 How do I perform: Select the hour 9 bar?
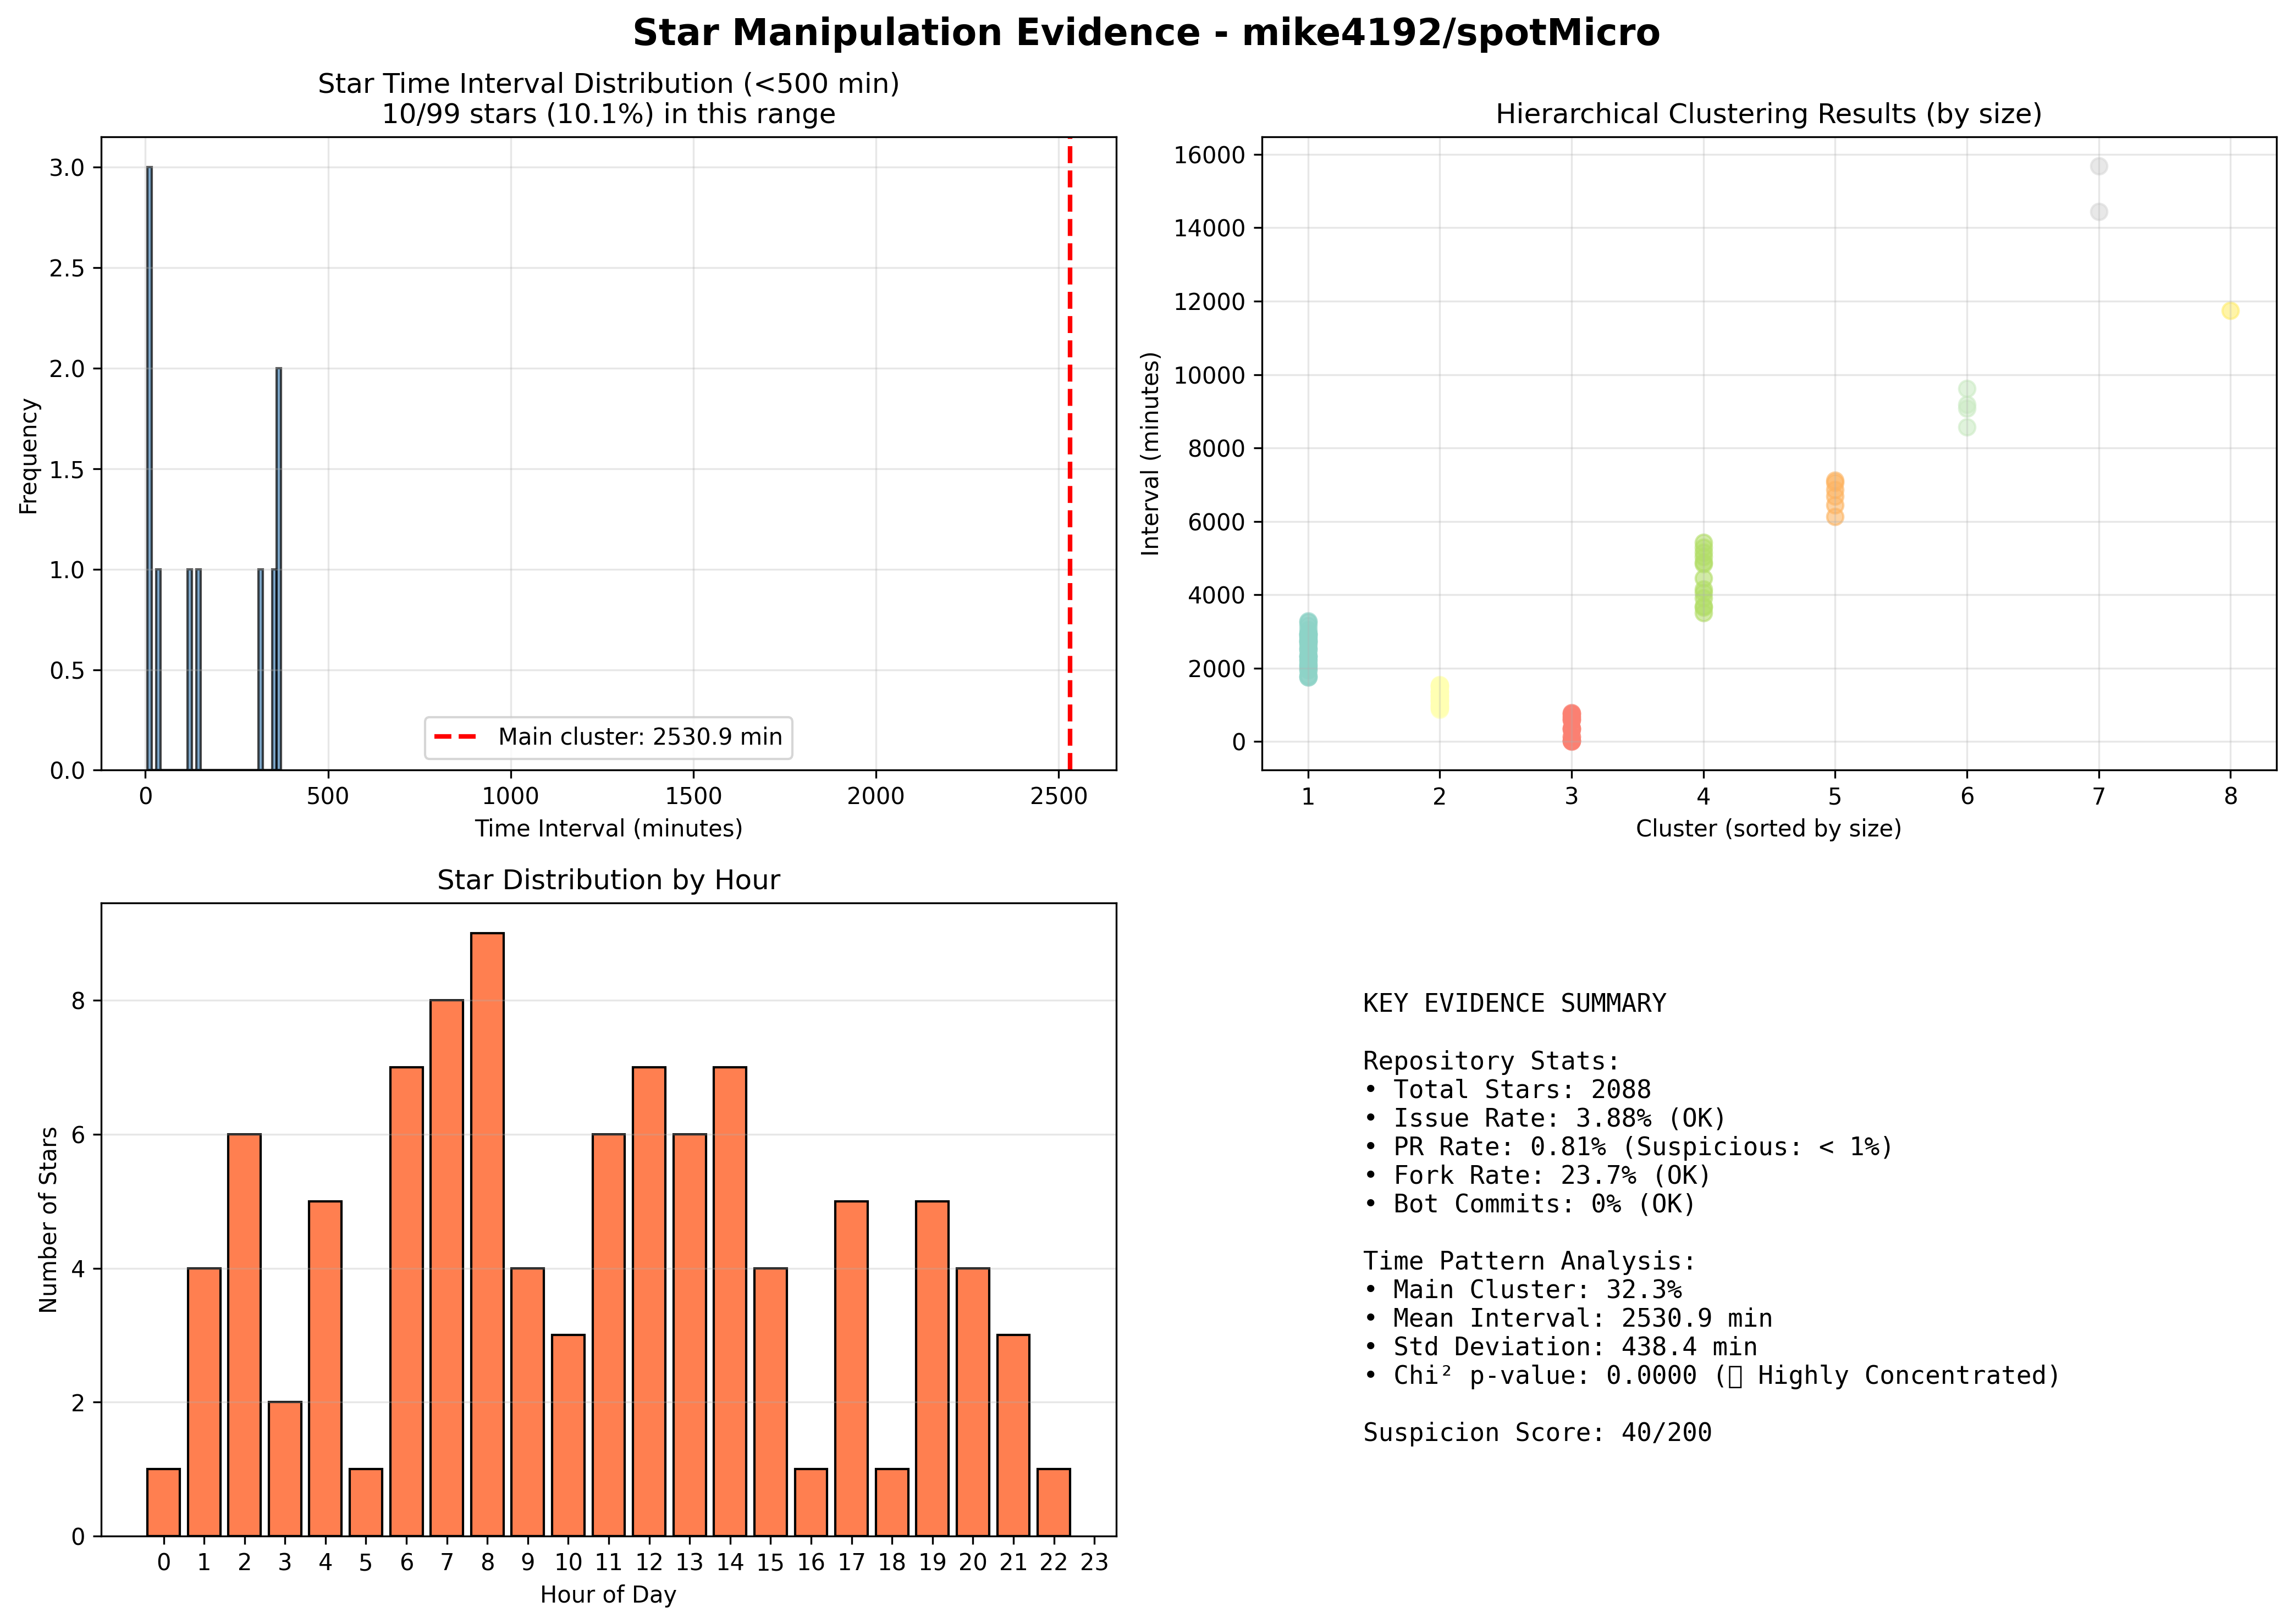[527, 1402]
